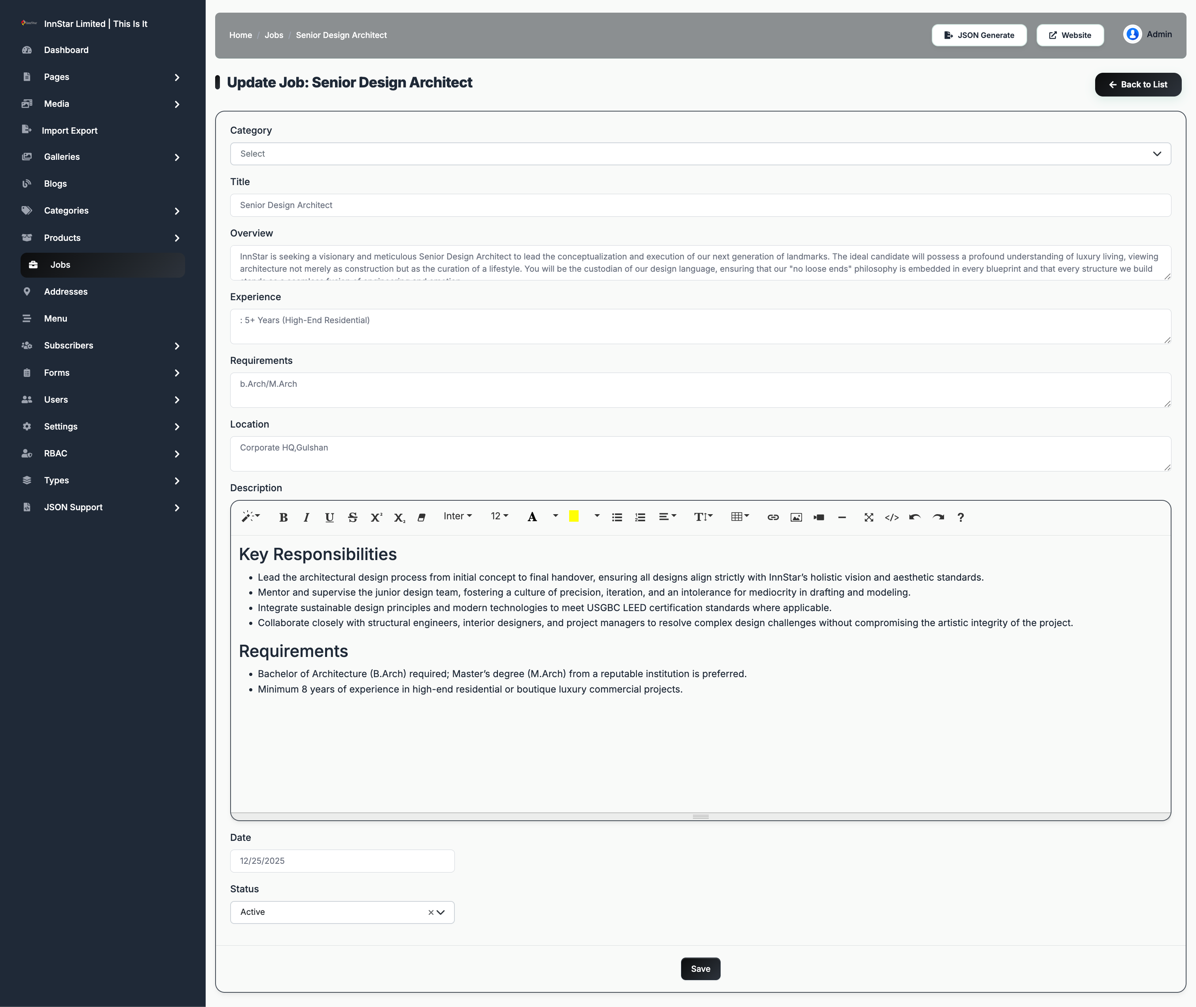Apply subscript formatting
1196x1007 pixels.
[399, 517]
